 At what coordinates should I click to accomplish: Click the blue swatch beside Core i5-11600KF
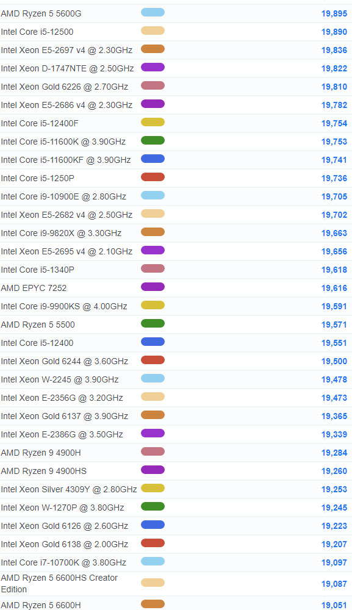[153, 159]
